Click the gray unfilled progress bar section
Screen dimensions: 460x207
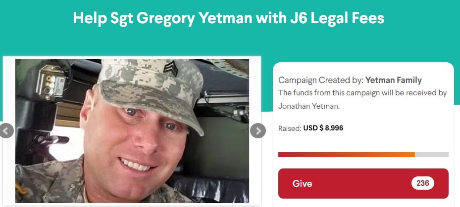click(x=432, y=155)
